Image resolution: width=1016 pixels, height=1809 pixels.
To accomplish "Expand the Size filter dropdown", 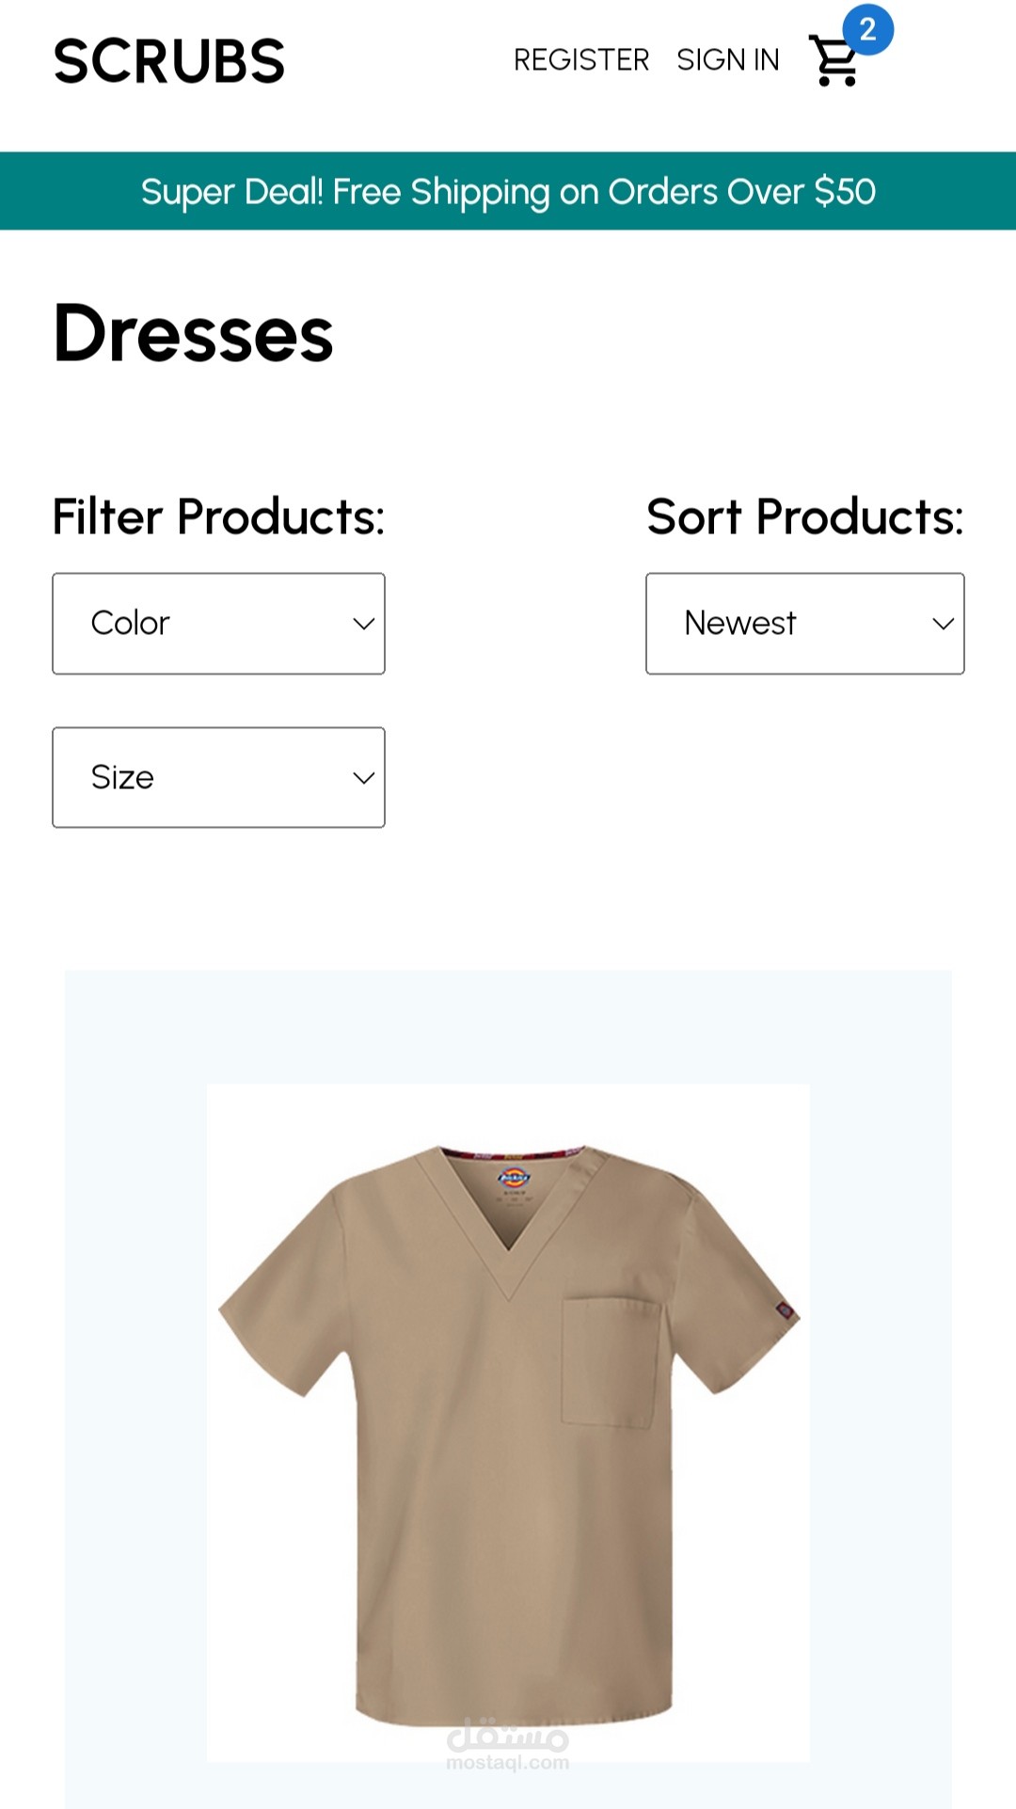I will click(218, 778).
